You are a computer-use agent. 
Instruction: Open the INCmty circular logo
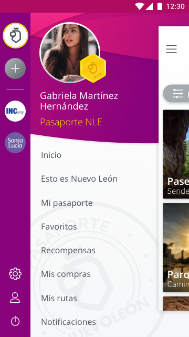point(15,111)
